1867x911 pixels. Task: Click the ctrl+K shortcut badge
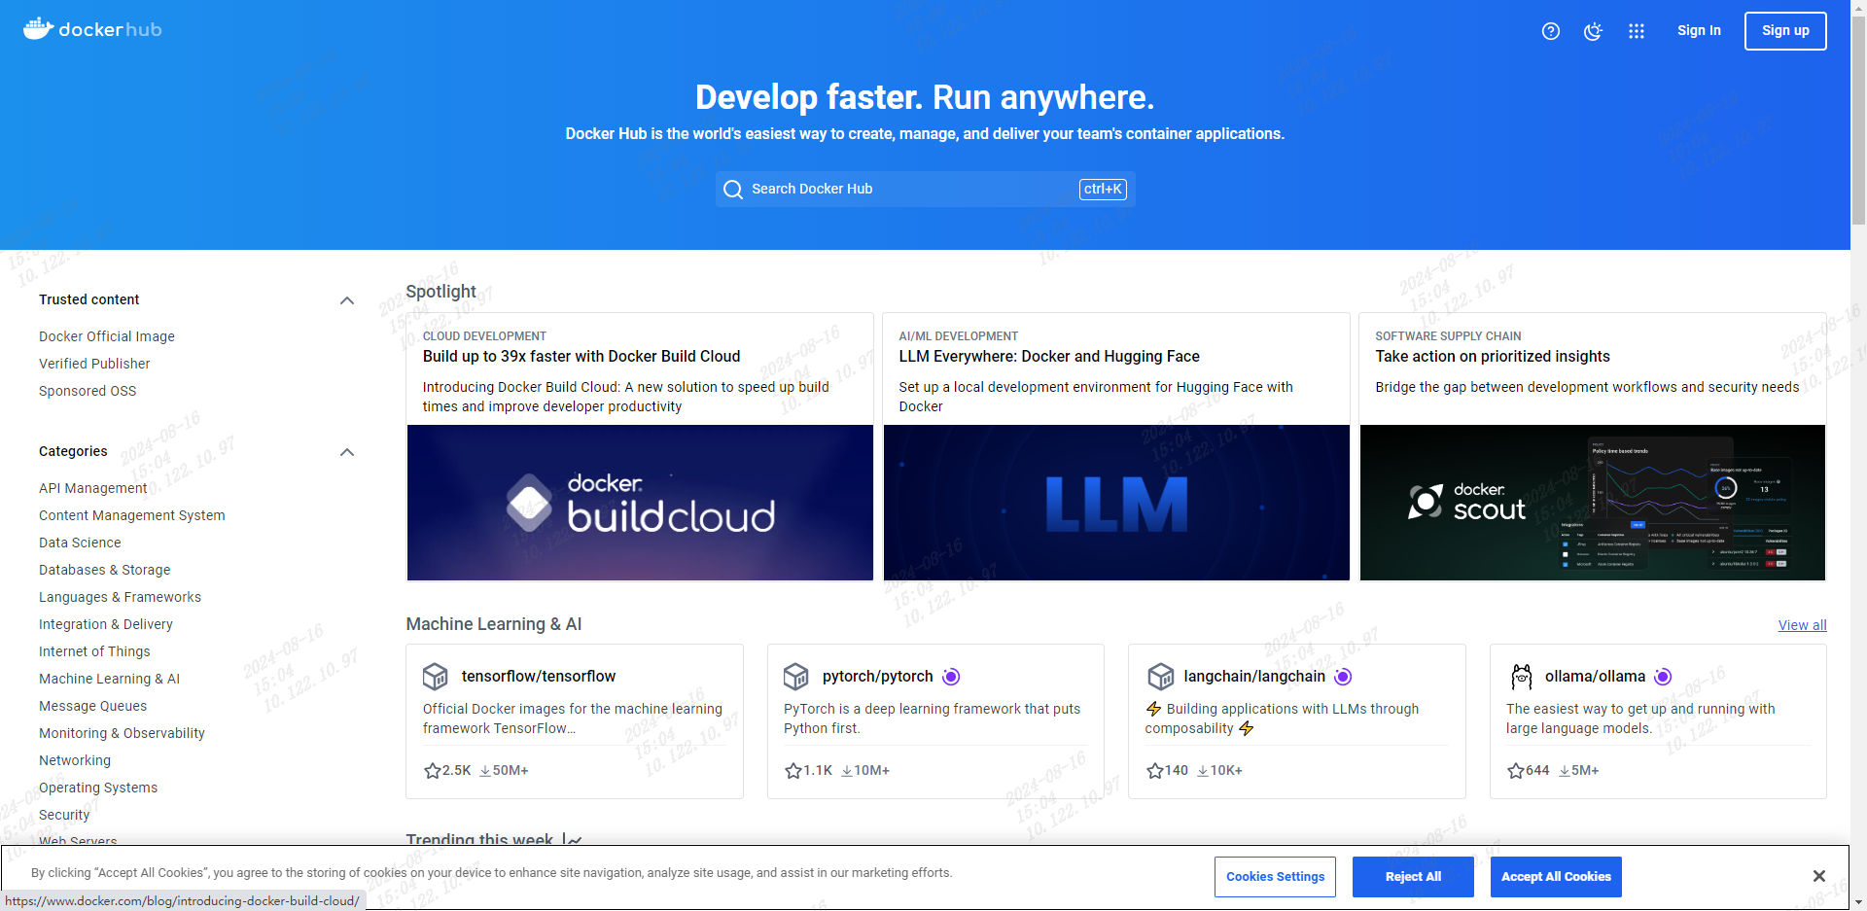click(x=1103, y=189)
